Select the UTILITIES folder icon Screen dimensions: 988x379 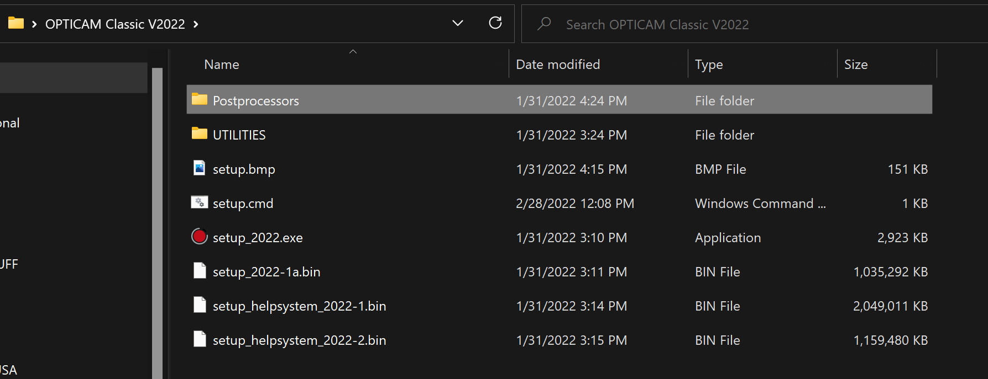199,134
